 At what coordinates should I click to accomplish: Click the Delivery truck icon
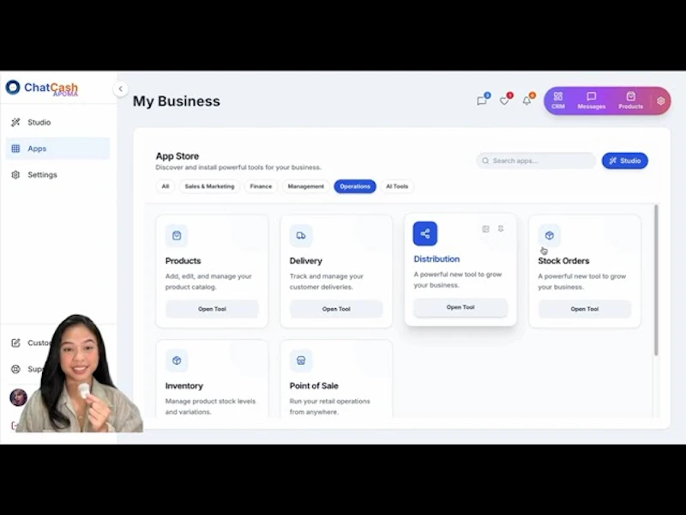click(301, 235)
